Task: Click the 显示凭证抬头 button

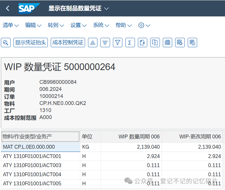Action: (x=31, y=43)
